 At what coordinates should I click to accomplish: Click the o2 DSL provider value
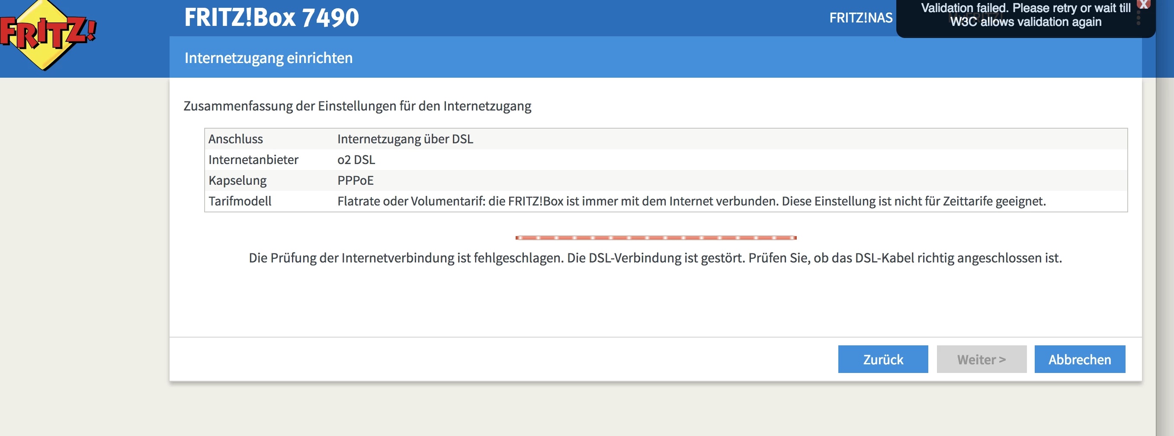point(356,160)
